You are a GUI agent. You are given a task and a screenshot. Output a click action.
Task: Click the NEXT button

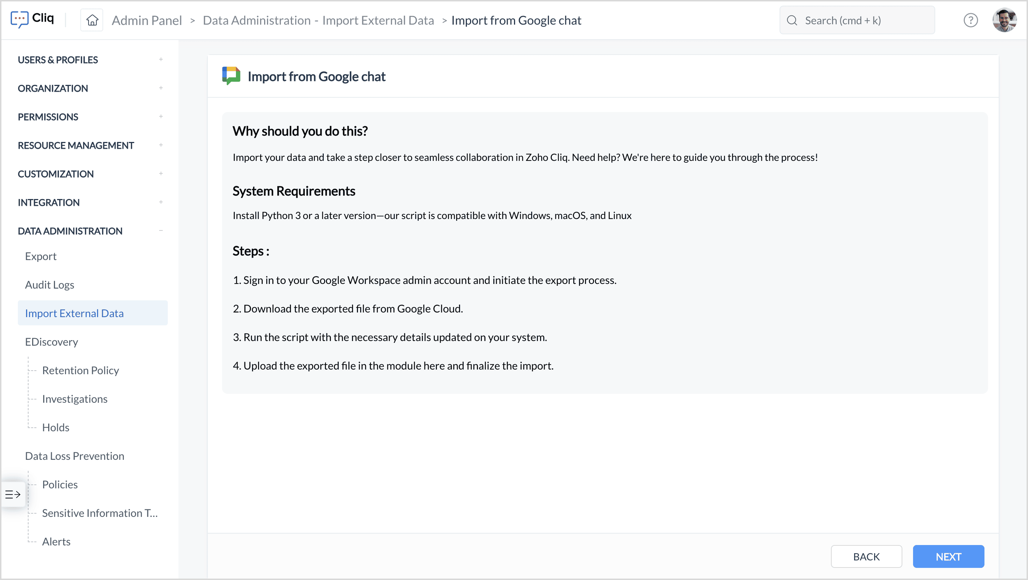coord(948,556)
